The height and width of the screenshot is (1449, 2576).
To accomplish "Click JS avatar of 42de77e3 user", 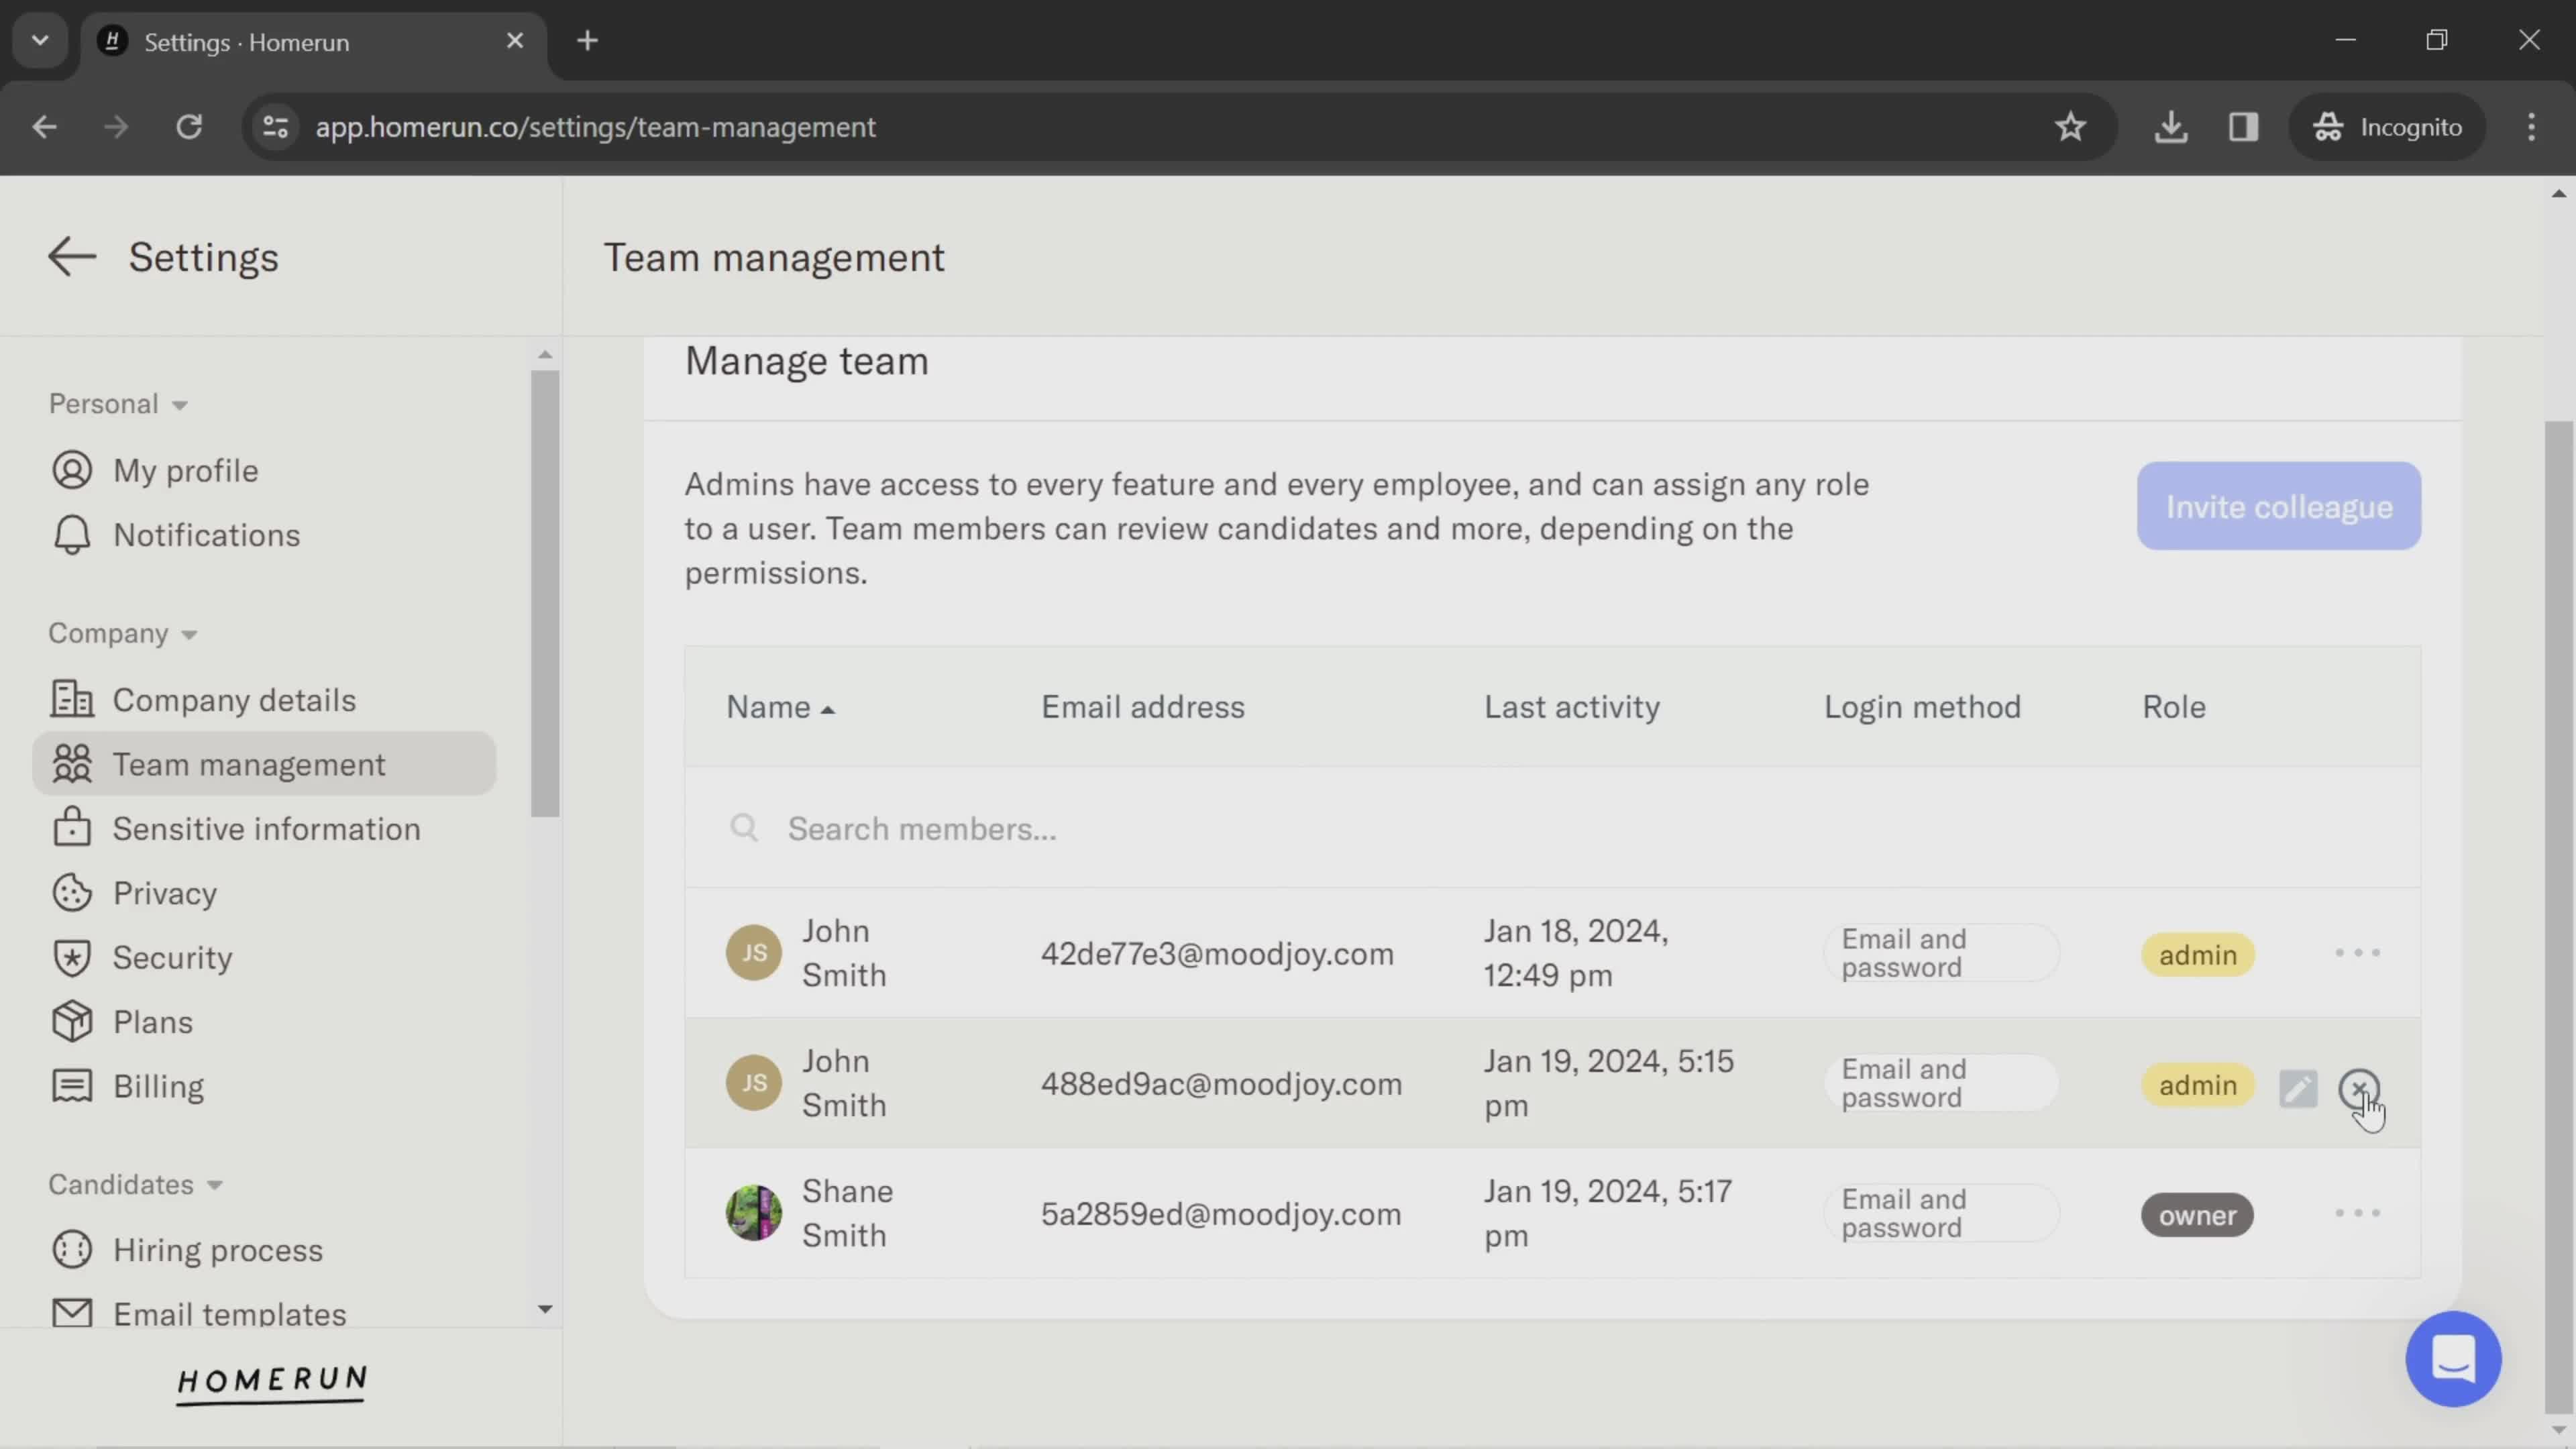I will click(753, 953).
